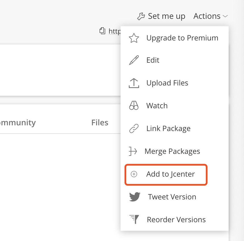Select Add to Jcenter menu entry
This screenshot has width=244, height=241.
pos(170,174)
